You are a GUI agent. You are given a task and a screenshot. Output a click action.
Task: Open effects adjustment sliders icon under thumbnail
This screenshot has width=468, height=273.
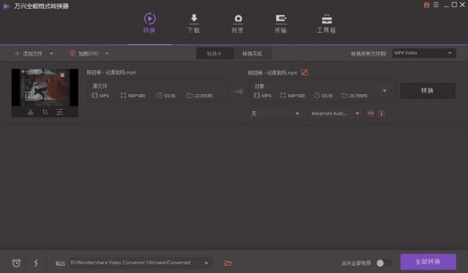[x=60, y=112]
